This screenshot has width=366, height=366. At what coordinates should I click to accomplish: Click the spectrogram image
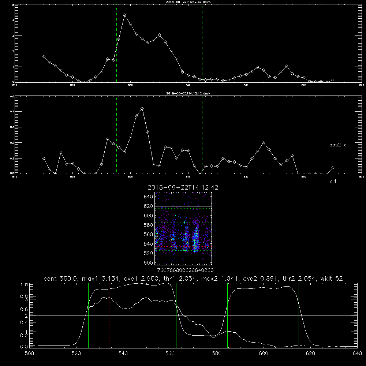183,228
